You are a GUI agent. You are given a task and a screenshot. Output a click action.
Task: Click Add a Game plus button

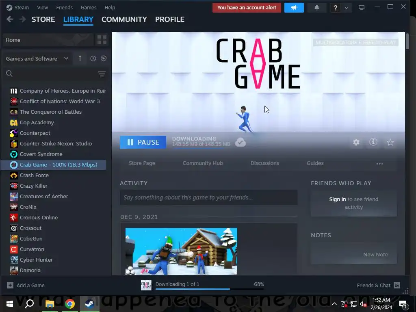(x=10, y=285)
